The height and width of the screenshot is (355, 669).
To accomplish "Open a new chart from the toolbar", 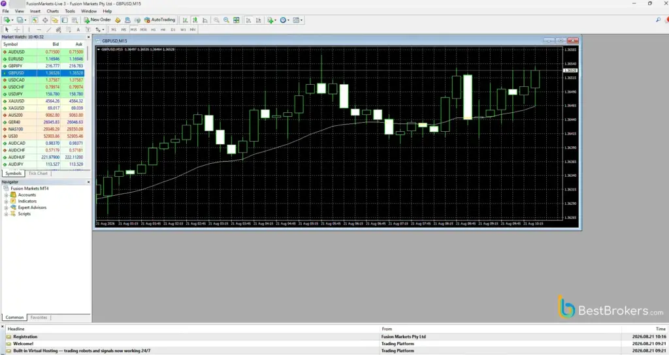I will (7, 20).
